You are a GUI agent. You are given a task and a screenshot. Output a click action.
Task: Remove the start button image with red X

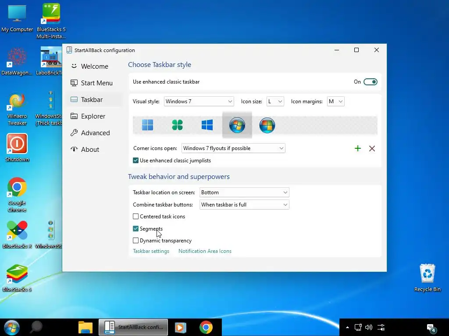click(x=372, y=148)
